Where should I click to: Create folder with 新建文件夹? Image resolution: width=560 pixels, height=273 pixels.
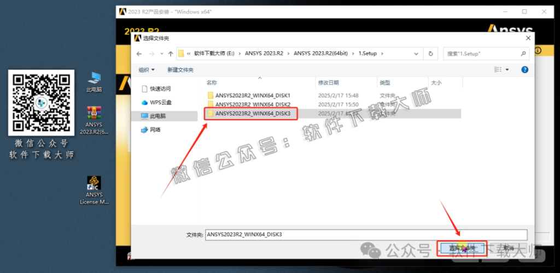point(180,70)
